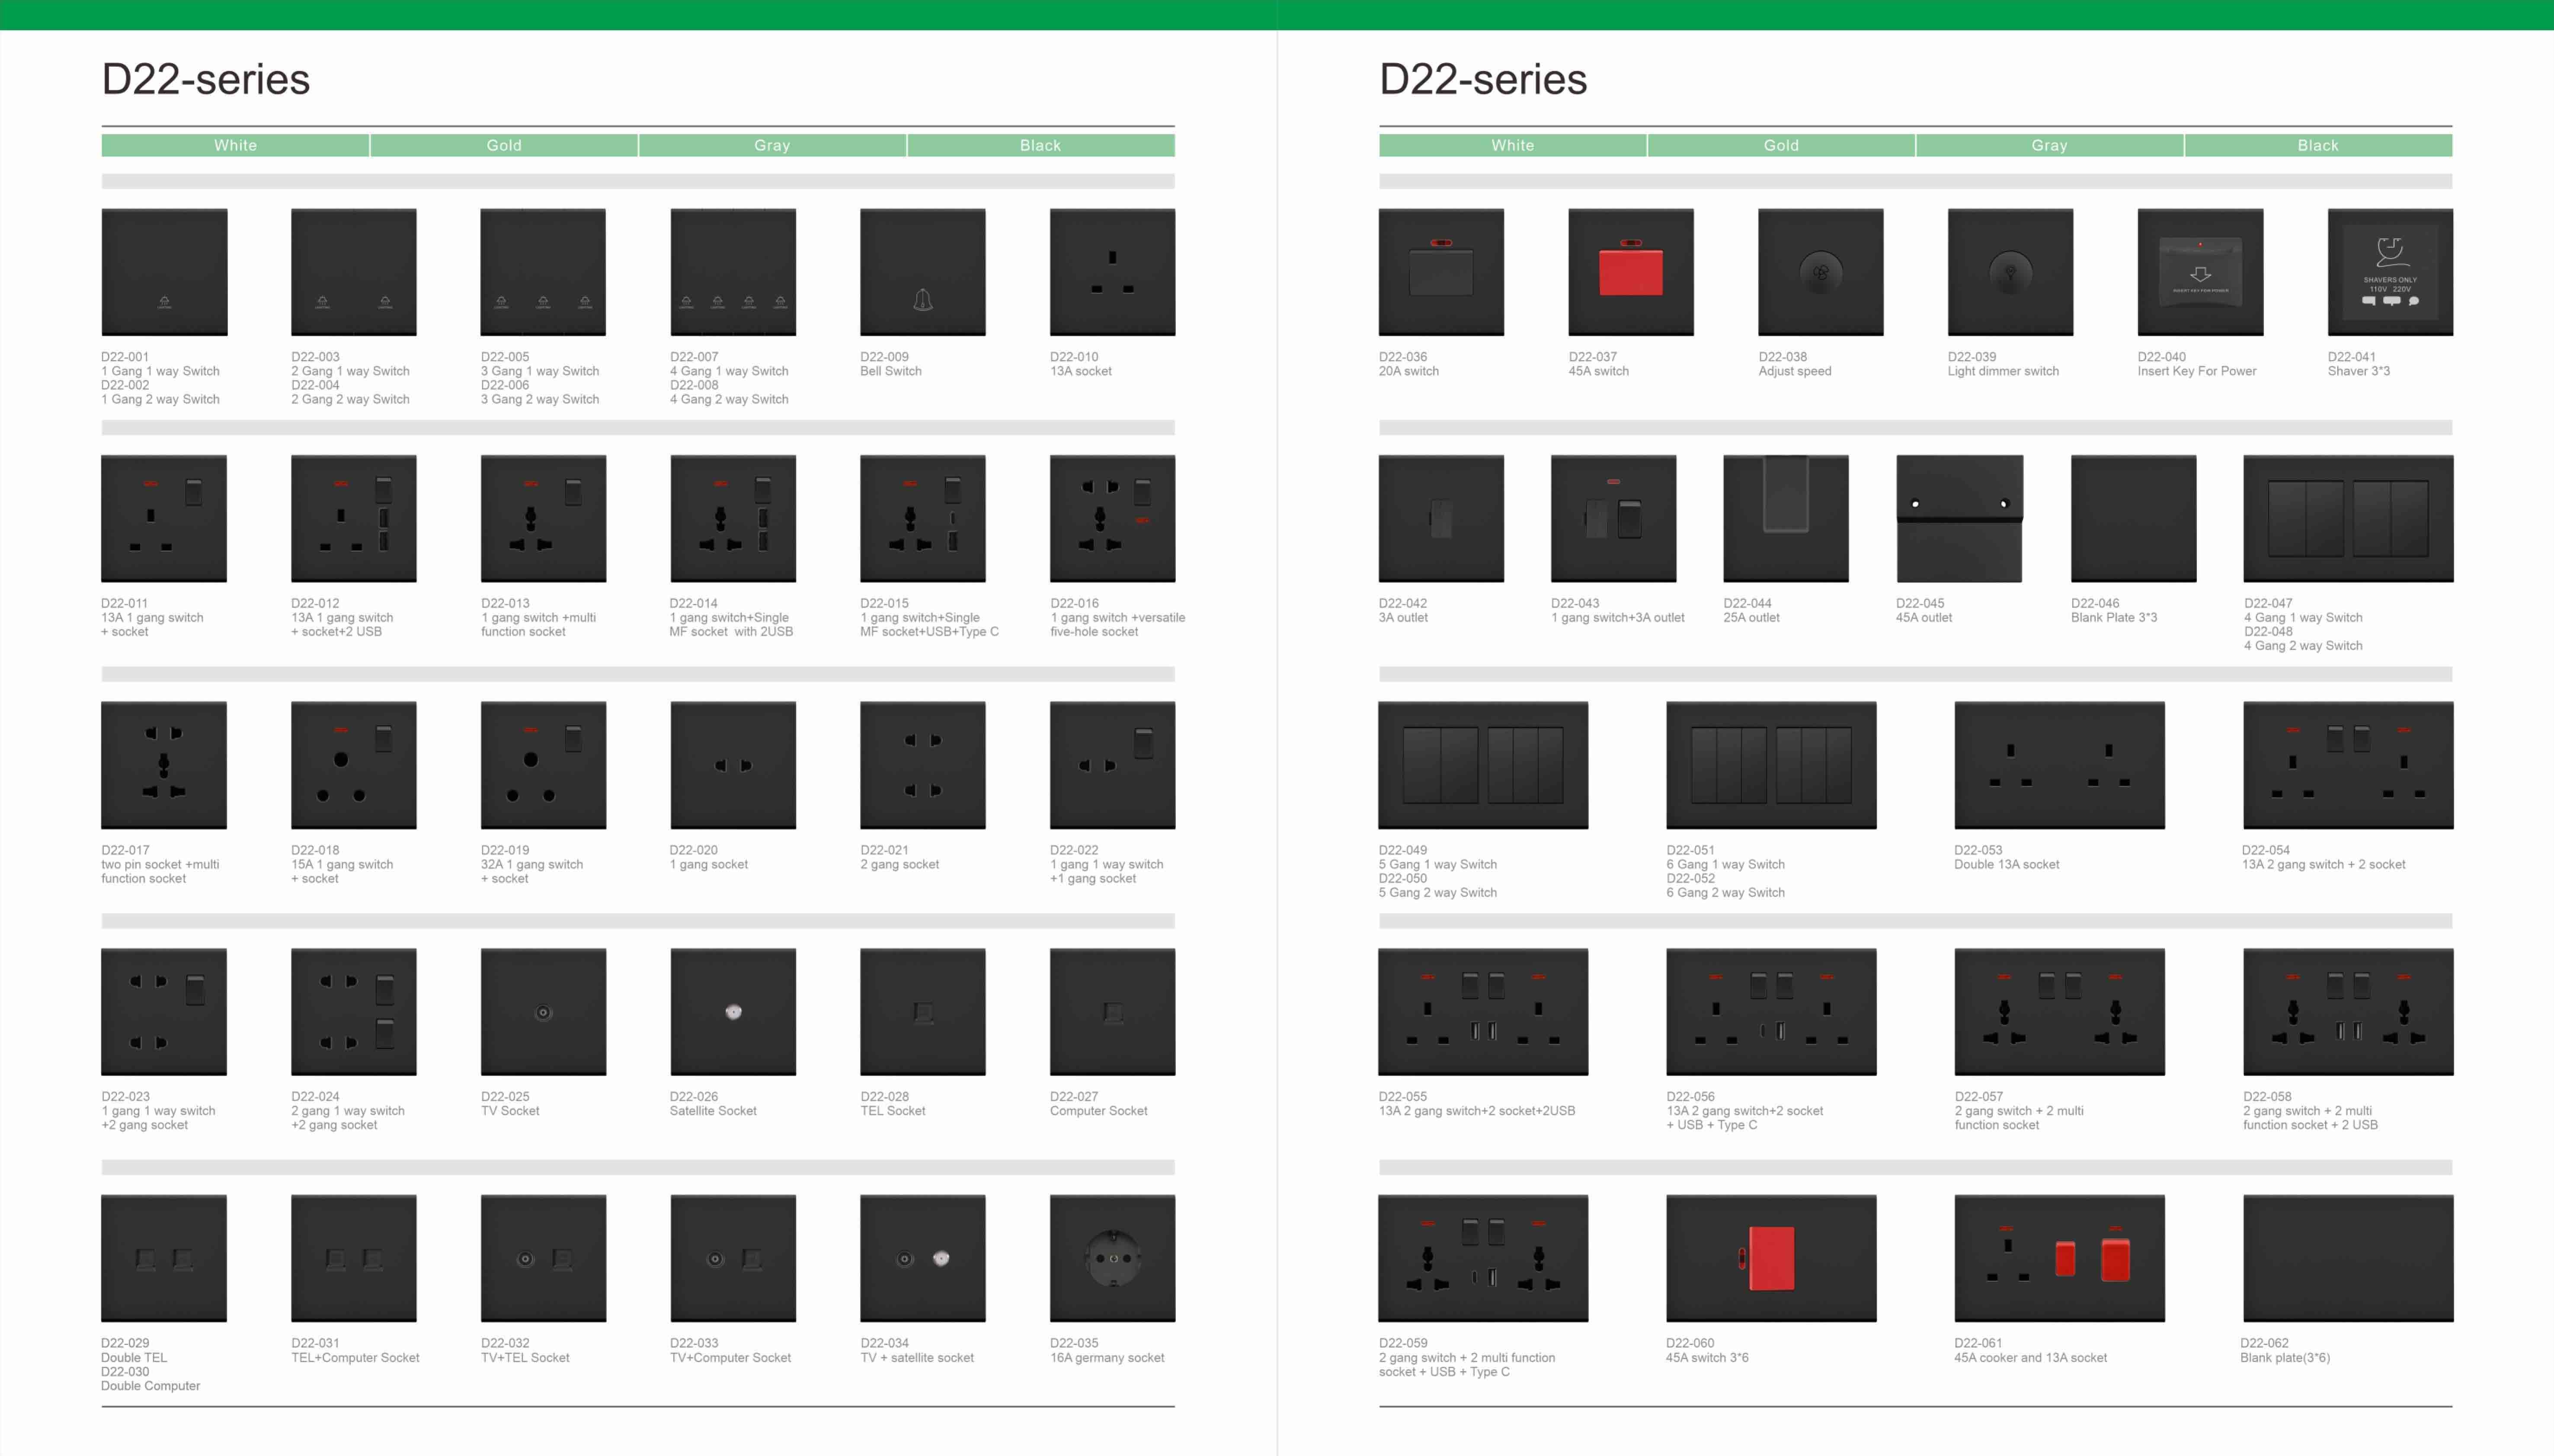Image resolution: width=2554 pixels, height=1456 pixels.
Task: Click the 'D22-019' product code text
Action: point(505,850)
